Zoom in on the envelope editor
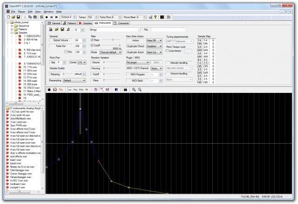This screenshot has width=298, height=204. 133,89
